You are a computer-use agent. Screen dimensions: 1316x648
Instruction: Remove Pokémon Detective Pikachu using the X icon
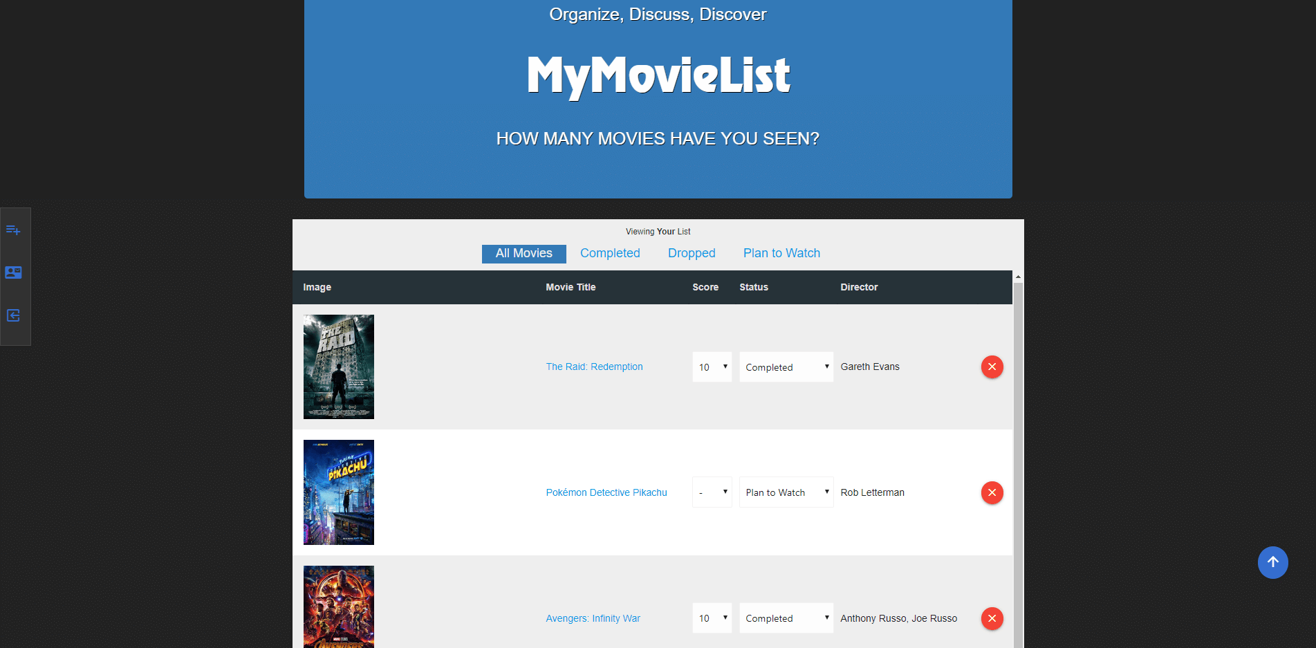pos(992,492)
